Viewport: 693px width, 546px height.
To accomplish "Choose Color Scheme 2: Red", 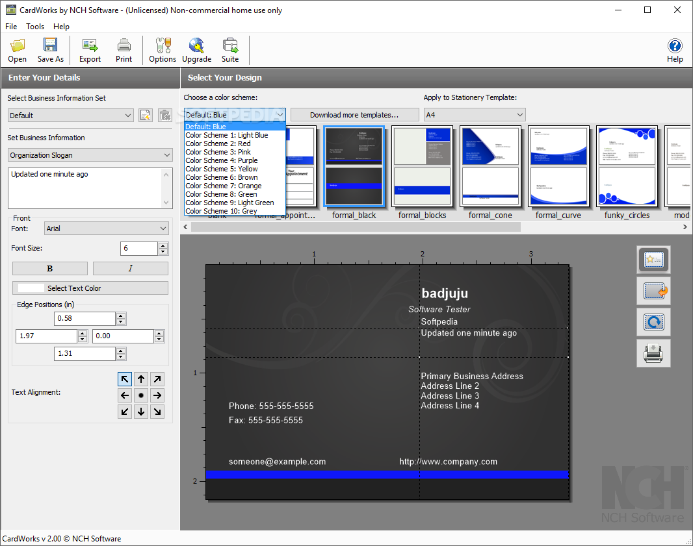I will tap(235, 143).
